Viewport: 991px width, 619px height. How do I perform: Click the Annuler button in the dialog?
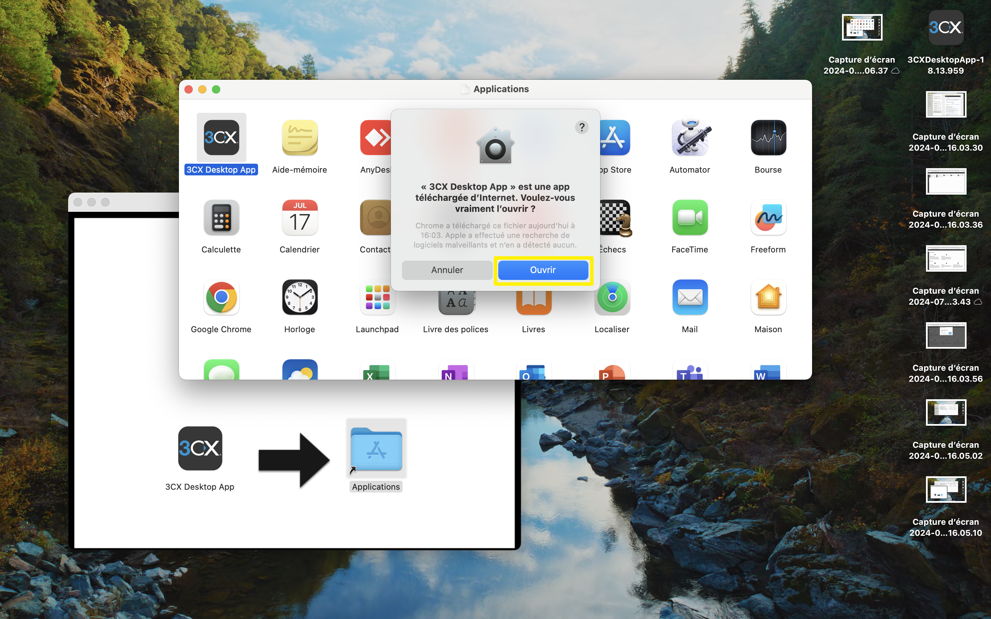tap(447, 270)
